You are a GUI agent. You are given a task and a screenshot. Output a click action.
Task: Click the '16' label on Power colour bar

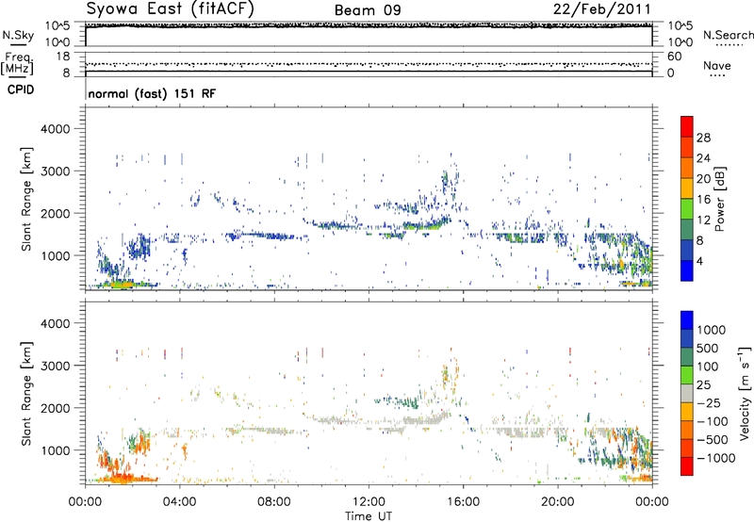pos(703,200)
